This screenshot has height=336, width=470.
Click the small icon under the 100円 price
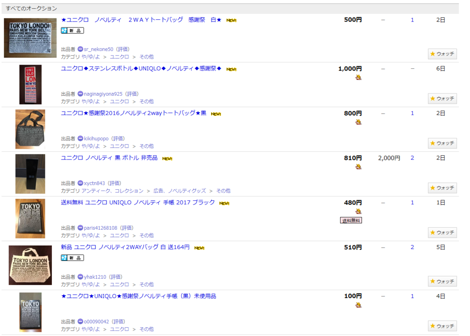[x=358, y=305]
